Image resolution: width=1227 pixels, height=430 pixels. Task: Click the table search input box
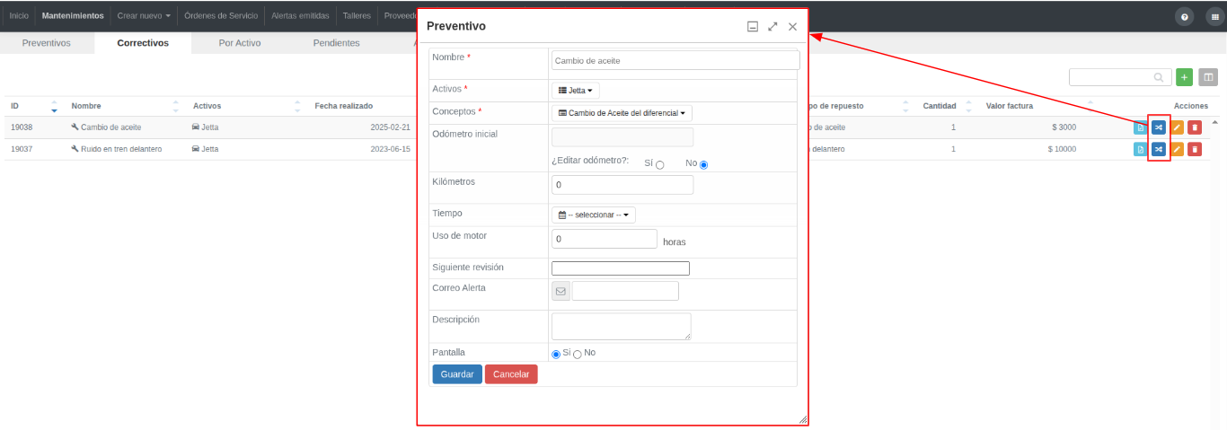point(1120,77)
